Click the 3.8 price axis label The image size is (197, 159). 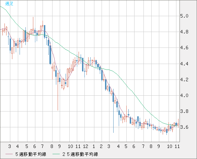184,112
